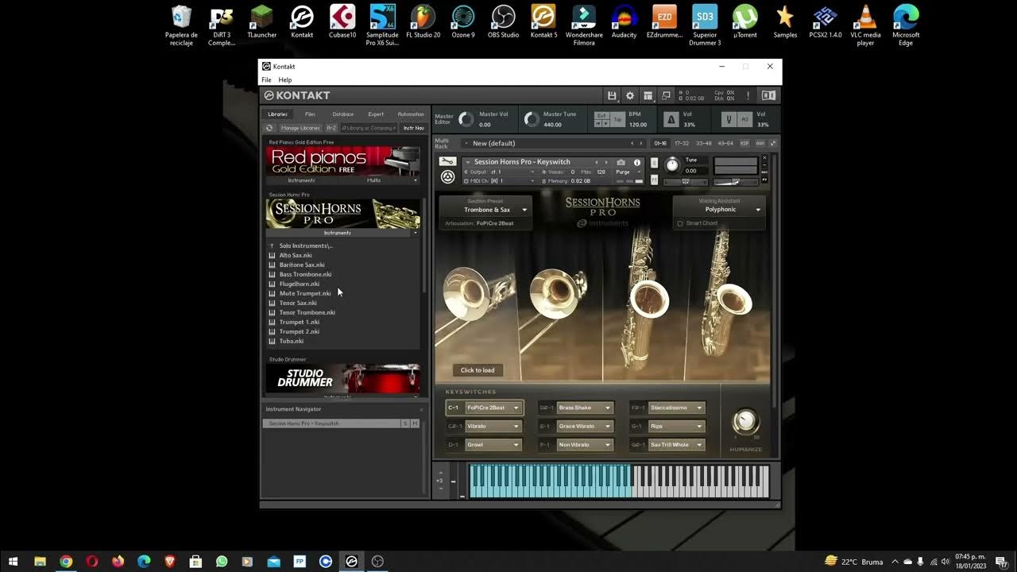The width and height of the screenshot is (1017, 572).
Task: Enable the Smart Chord option
Action: 698,223
